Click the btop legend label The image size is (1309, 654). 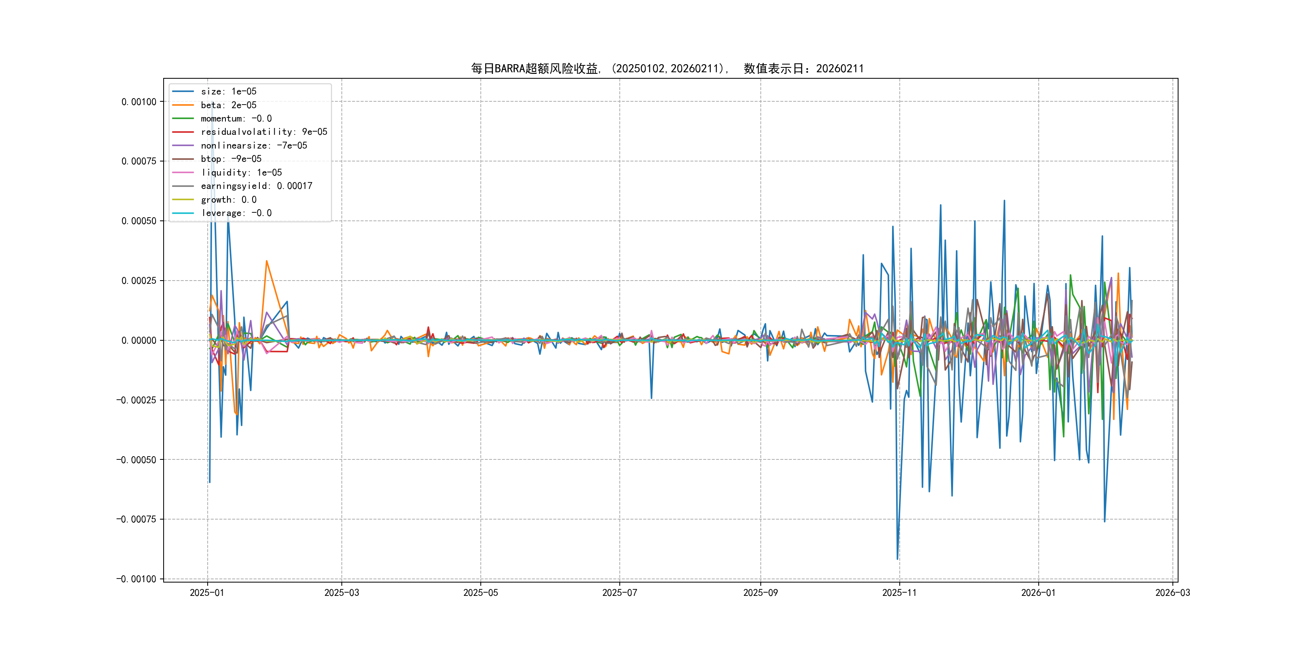(231, 159)
